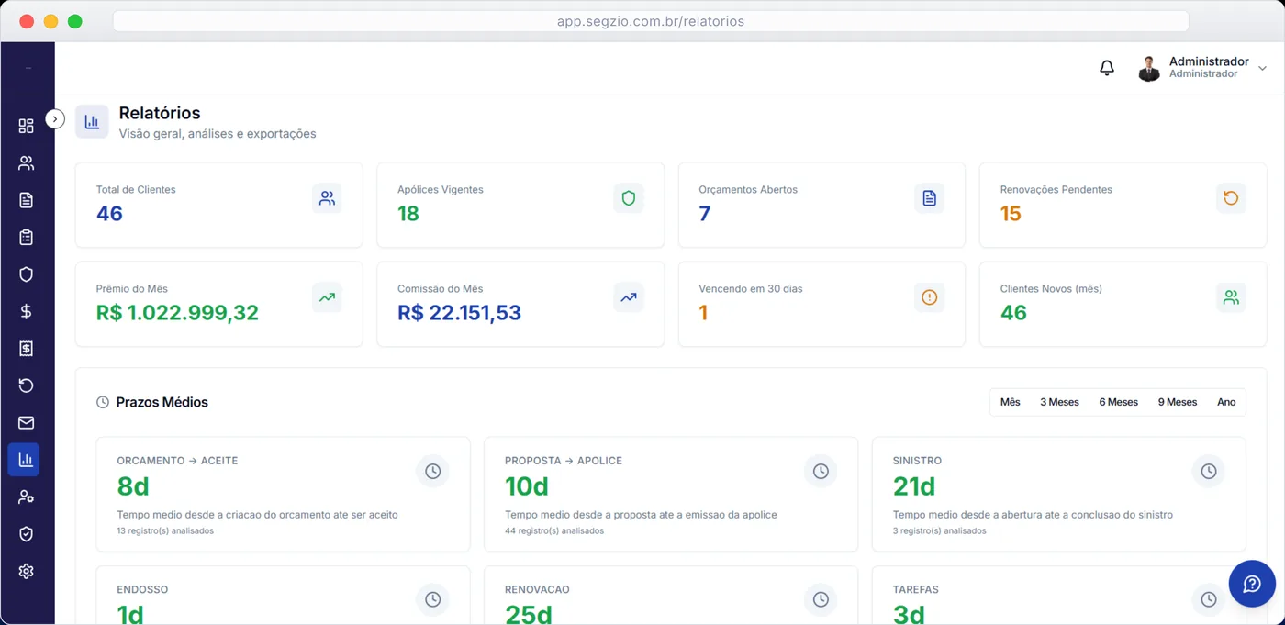1285x625 pixels.
Task: Open the receipt dollar icon in sidebar
Action: pyautogui.click(x=26, y=349)
